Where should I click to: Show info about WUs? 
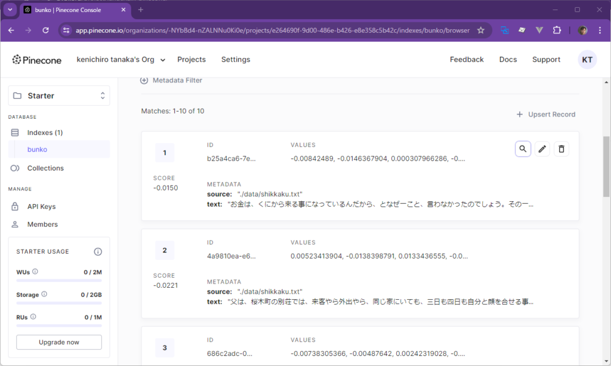[35, 271]
